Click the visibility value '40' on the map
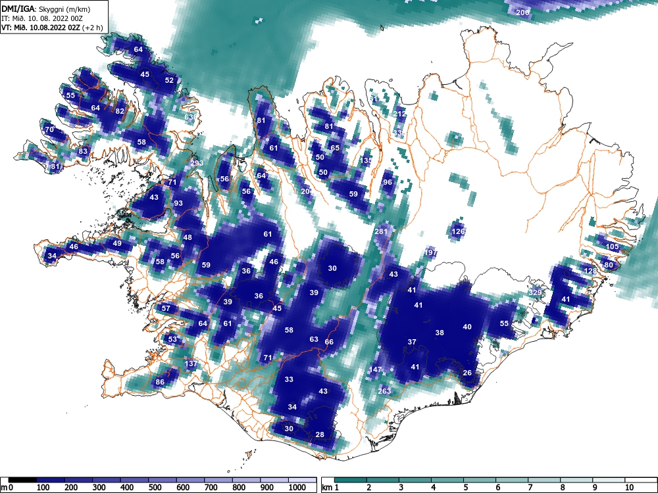Image resolution: width=658 pixels, height=493 pixels. tap(467, 327)
